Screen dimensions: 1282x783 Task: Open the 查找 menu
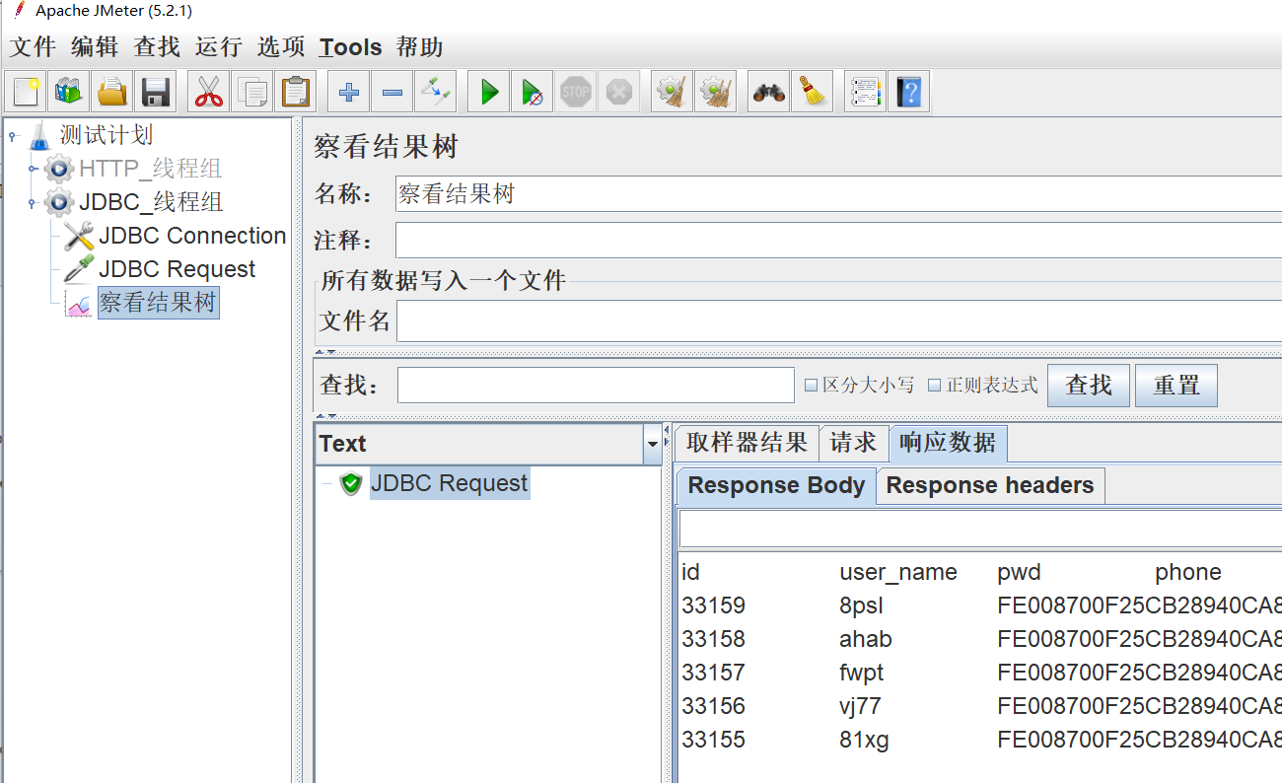pos(157,47)
